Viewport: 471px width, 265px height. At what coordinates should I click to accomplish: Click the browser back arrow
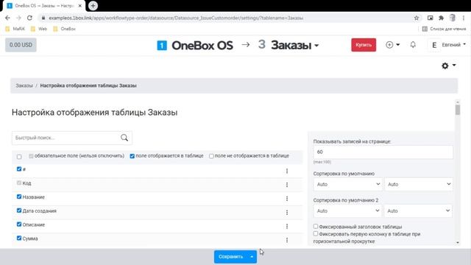tap(7, 18)
